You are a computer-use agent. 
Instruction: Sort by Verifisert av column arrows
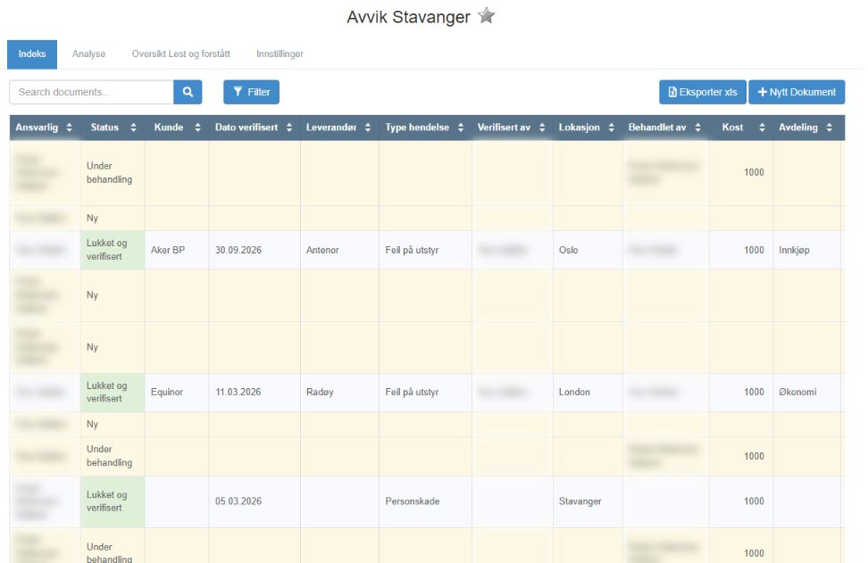point(542,128)
